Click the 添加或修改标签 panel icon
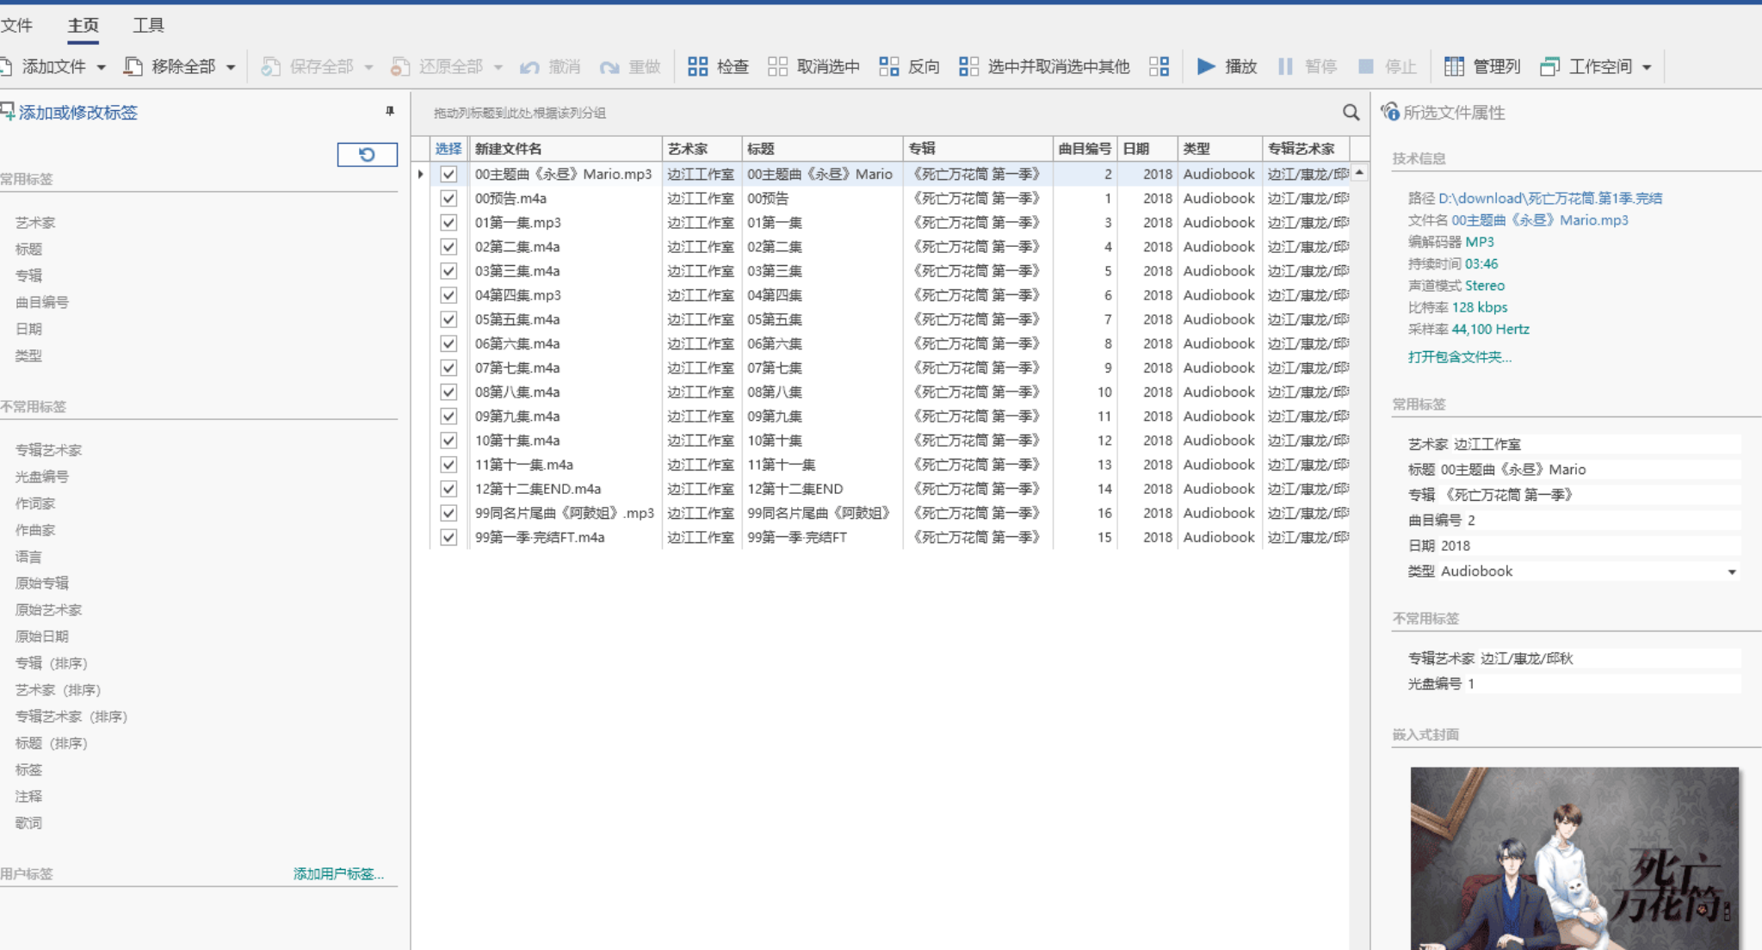 (x=7, y=111)
